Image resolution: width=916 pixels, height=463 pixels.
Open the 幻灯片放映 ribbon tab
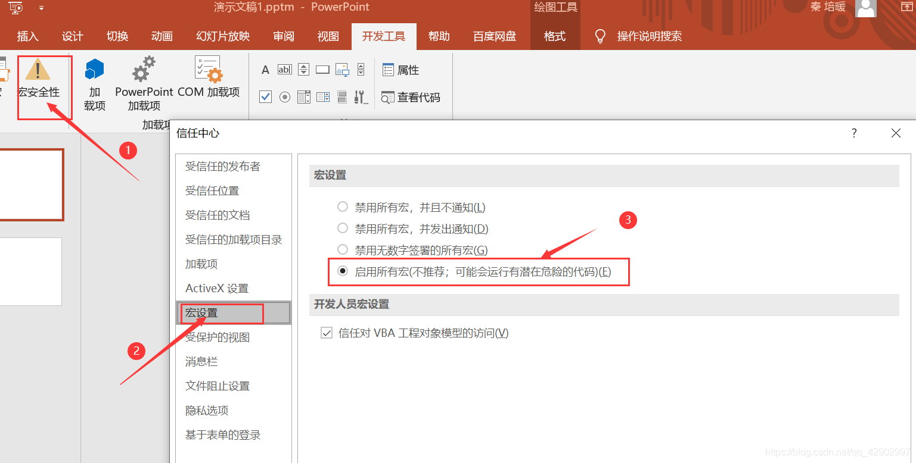tap(223, 36)
